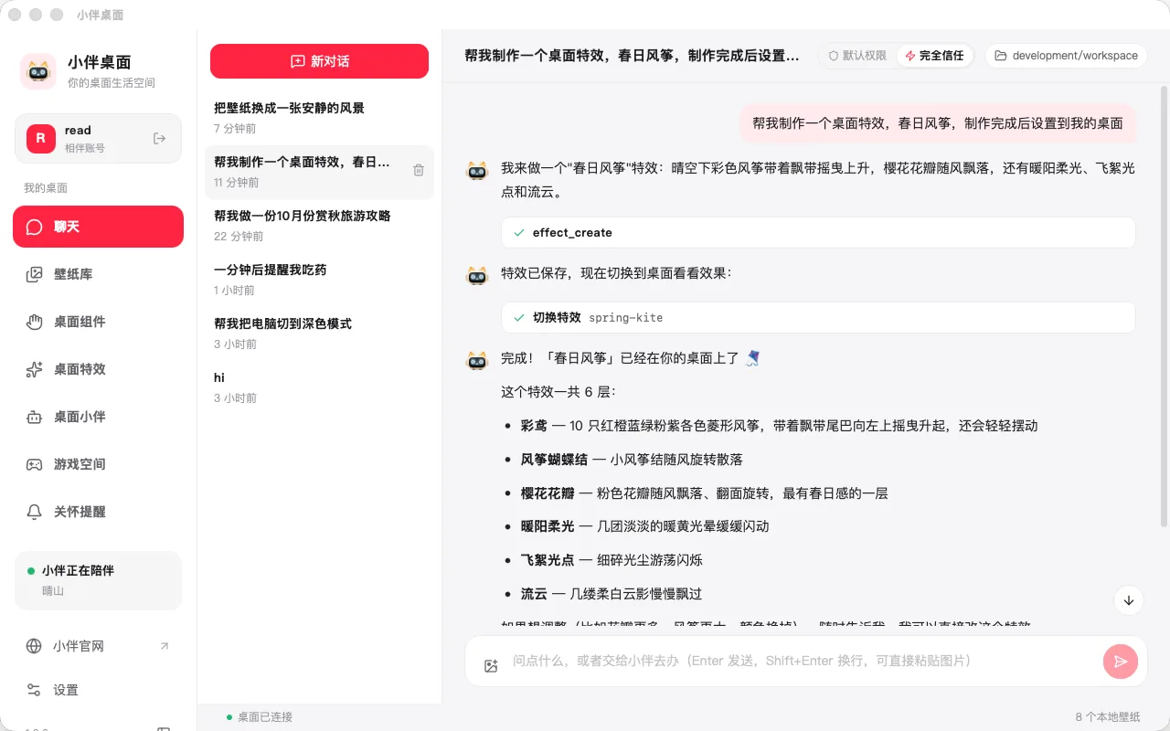
Task: Click the 壁纸库 picture icon
Action: click(x=35, y=274)
